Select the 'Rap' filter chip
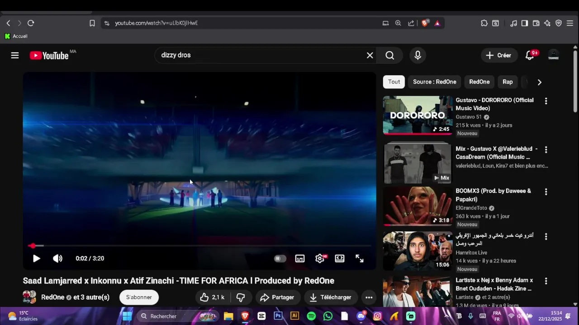This screenshot has width=579, height=325. pyautogui.click(x=508, y=82)
